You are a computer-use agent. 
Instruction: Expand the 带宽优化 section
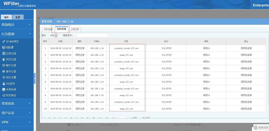tap(17, 103)
